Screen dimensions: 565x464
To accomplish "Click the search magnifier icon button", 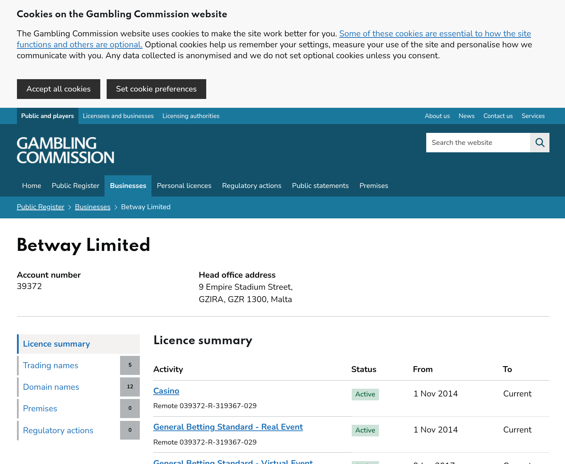I will tap(540, 143).
